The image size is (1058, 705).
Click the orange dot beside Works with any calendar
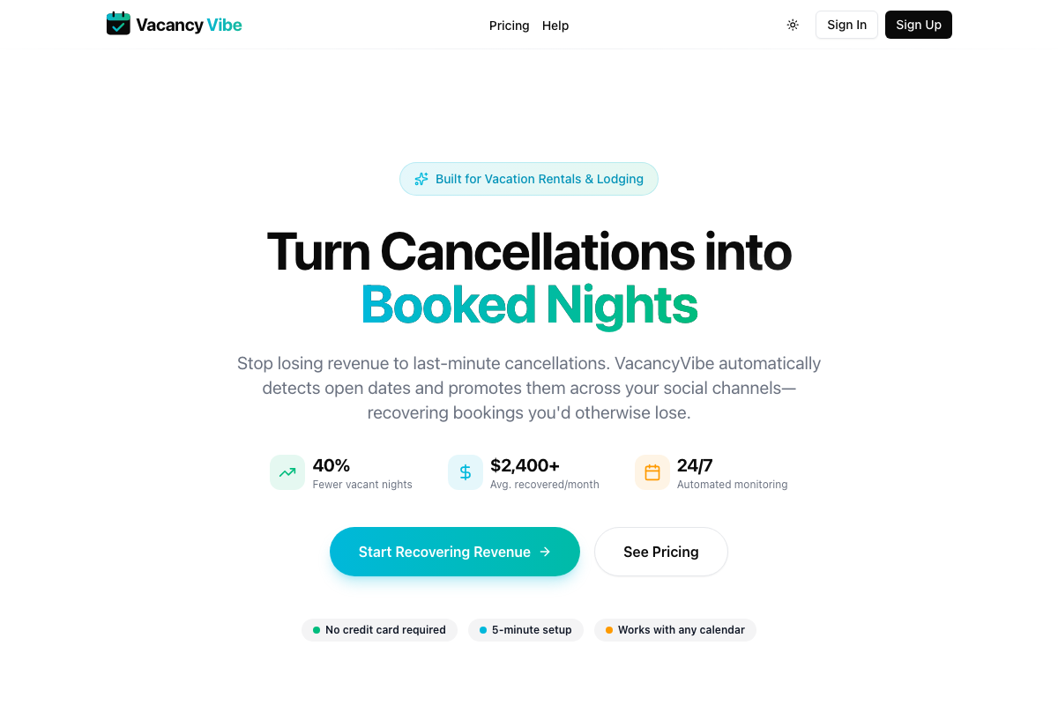(608, 630)
